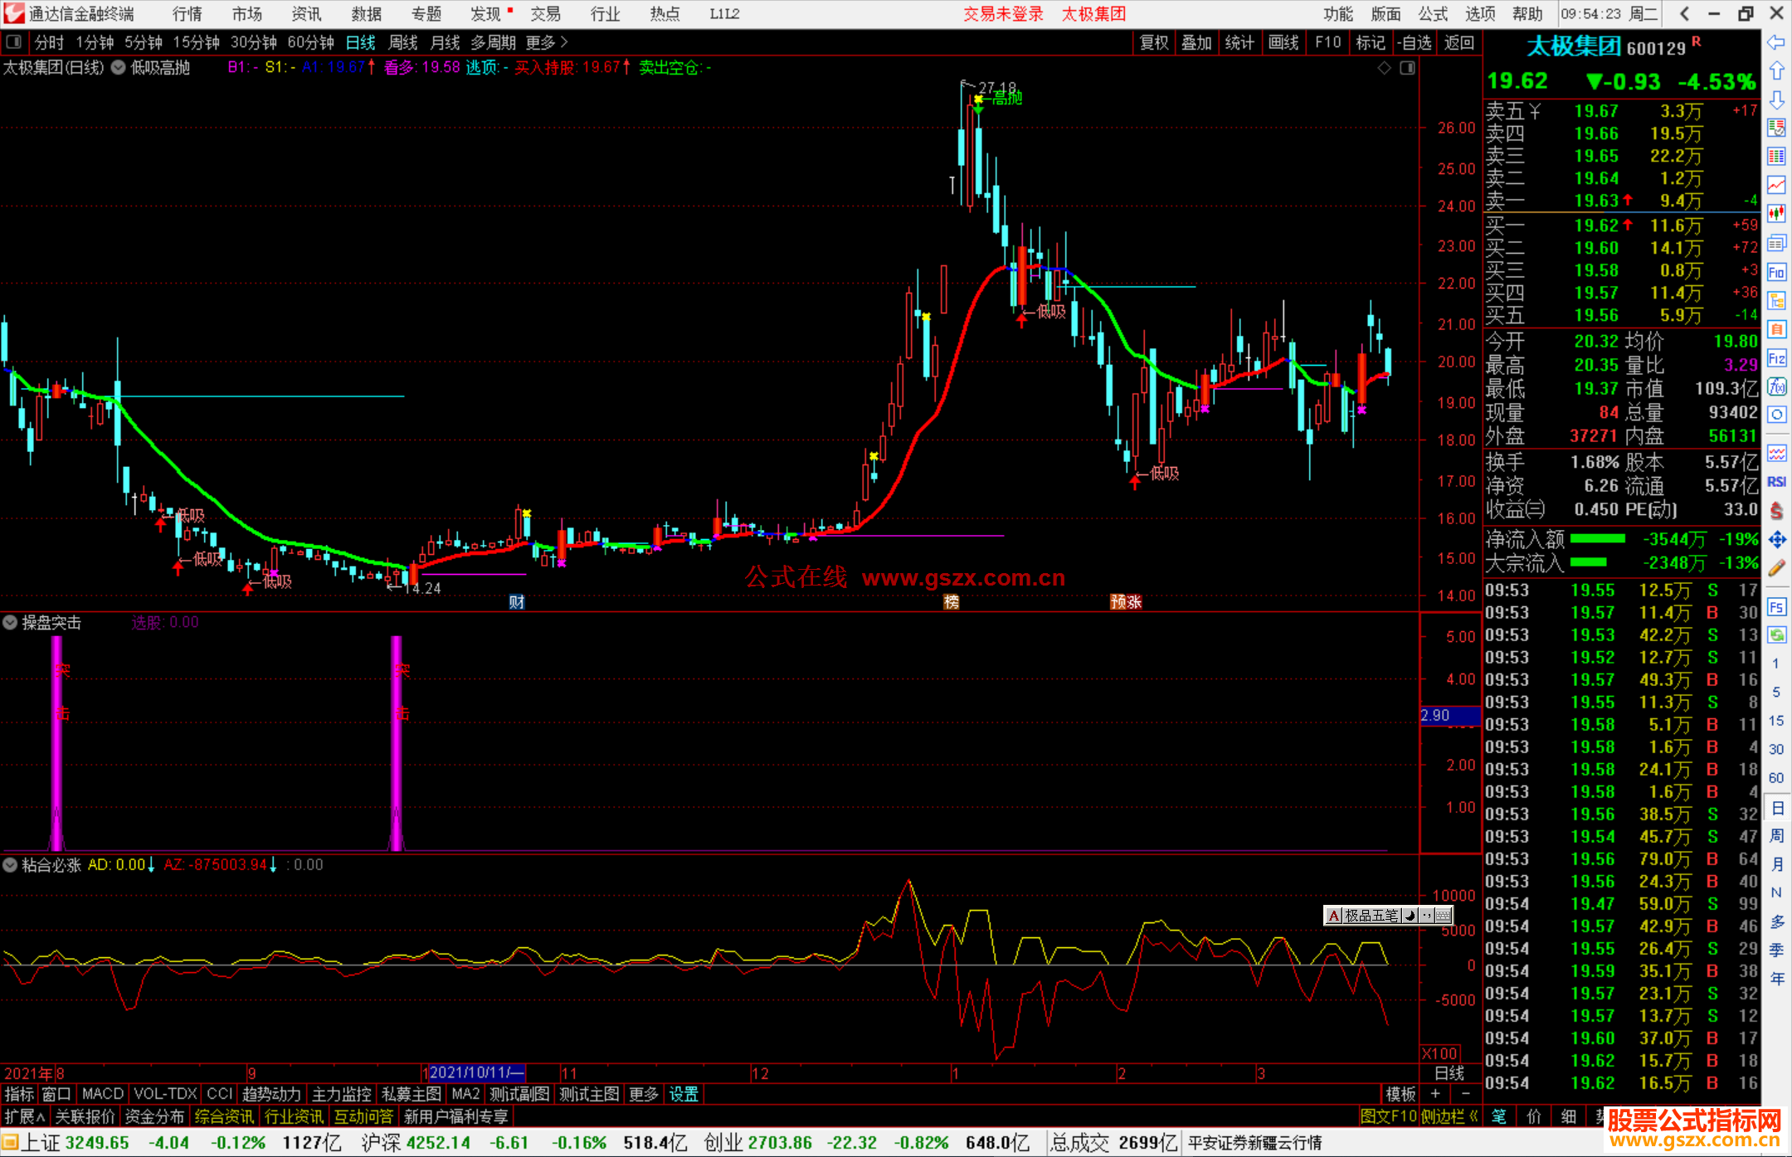The image size is (1792, 1157).
Task: Switch to the 60分钟 period tab
Action: tap(310, 42)
